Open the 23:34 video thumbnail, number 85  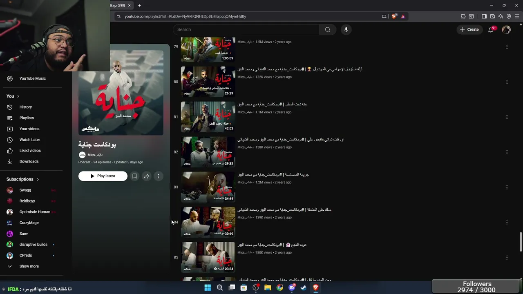[x=208, y=257]
